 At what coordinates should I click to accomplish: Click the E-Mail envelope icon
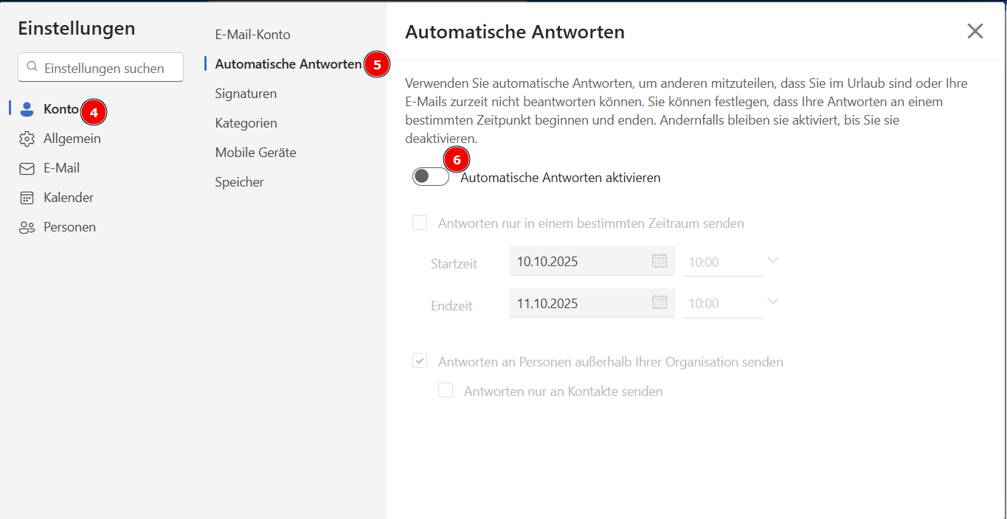point(27,168)
